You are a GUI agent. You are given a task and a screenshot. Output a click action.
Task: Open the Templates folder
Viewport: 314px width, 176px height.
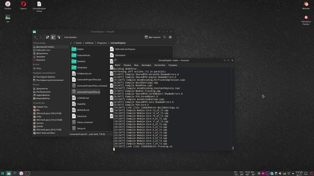tap(79, 67)
